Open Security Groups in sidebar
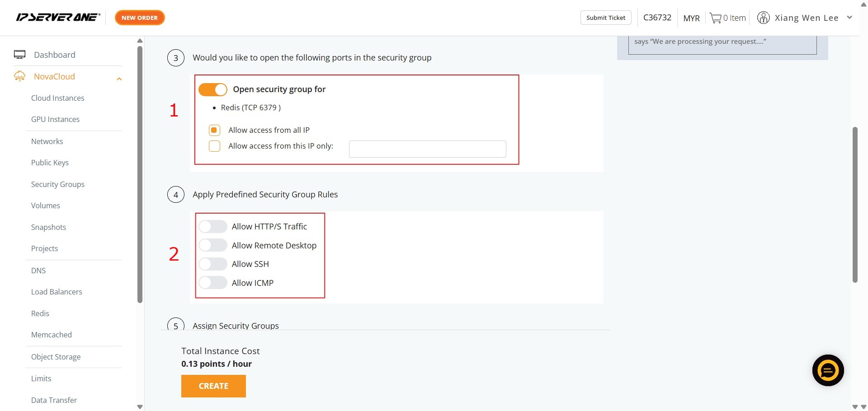 58,184
